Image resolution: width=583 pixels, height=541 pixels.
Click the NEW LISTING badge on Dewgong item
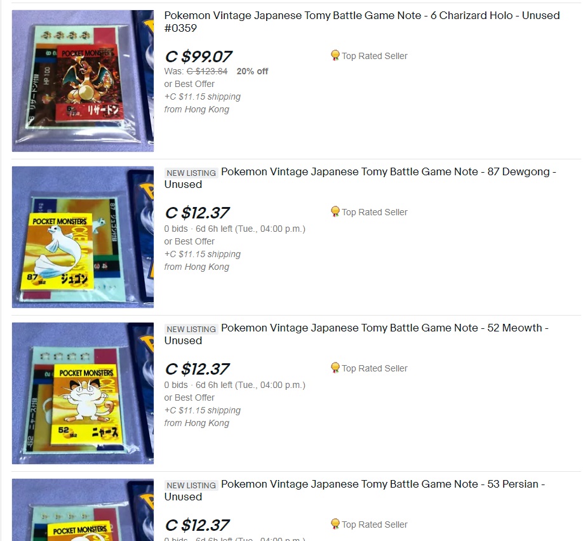191,173
